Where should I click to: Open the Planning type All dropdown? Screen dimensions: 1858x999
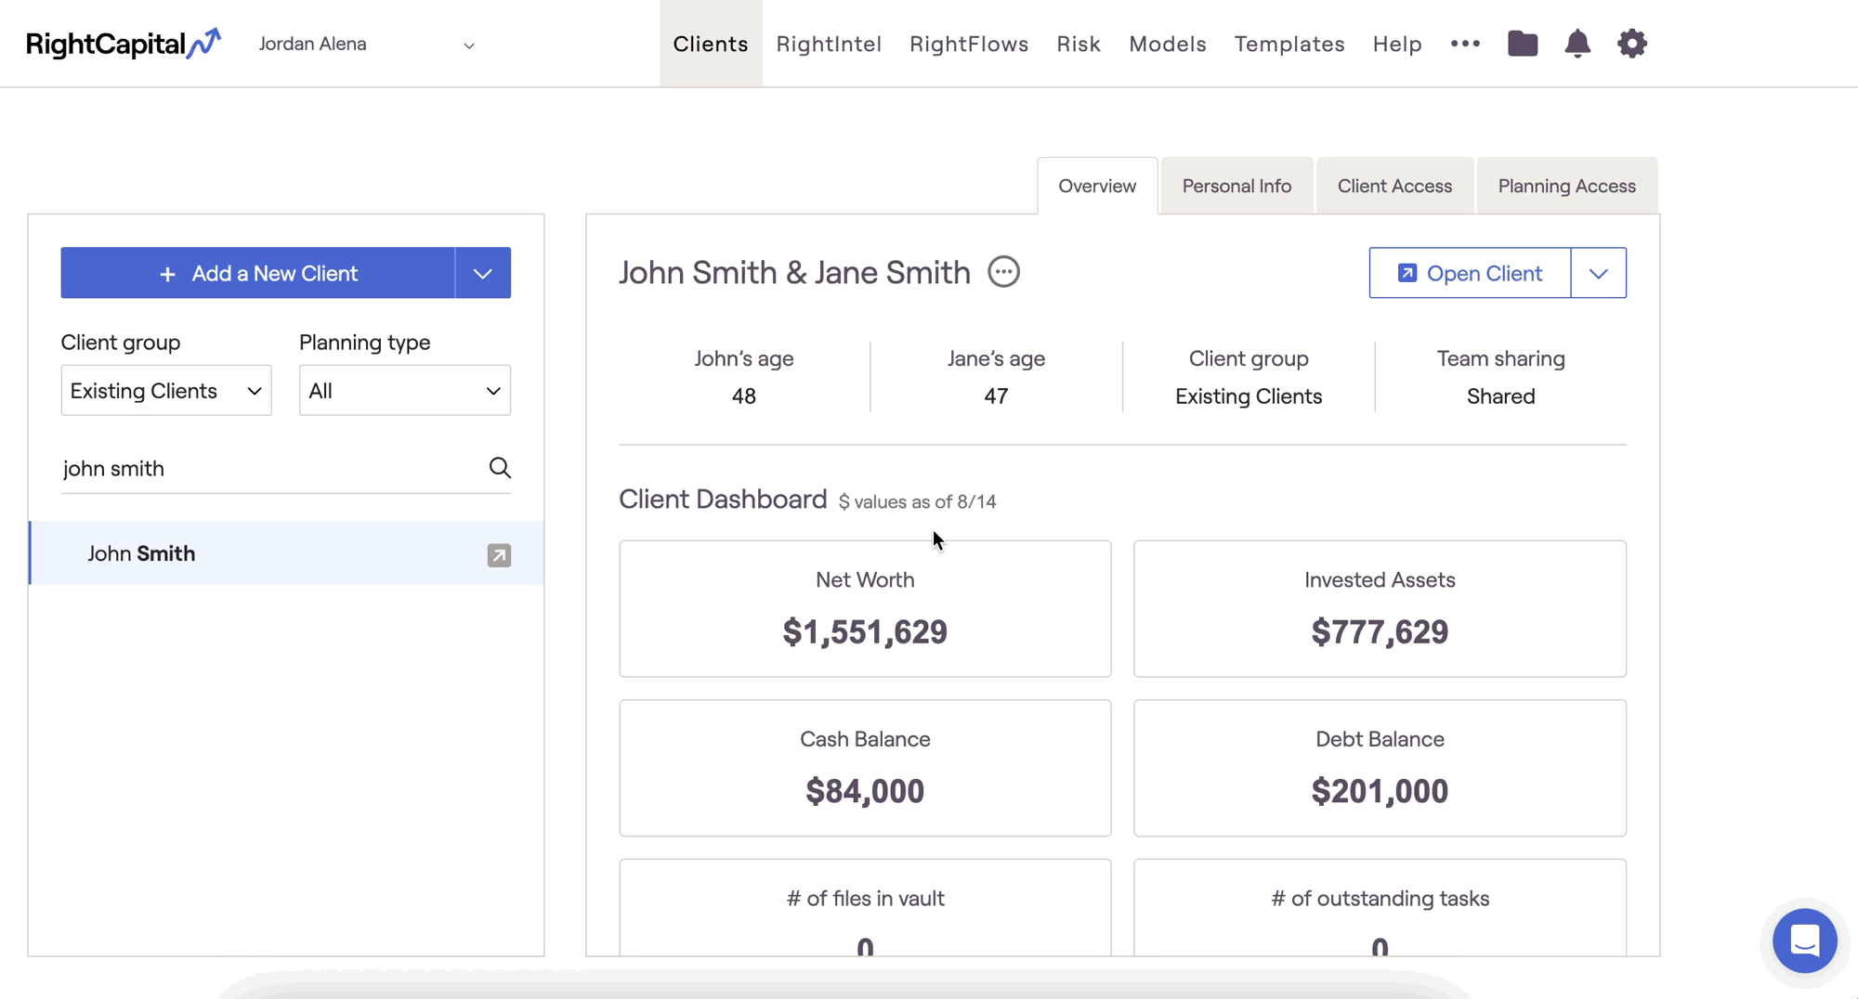405,390
